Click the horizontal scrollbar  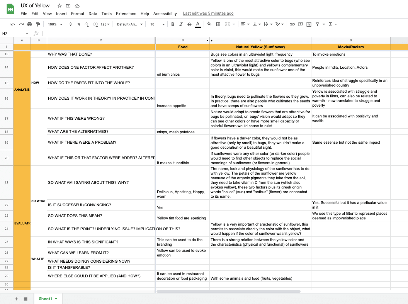(228, 291)
